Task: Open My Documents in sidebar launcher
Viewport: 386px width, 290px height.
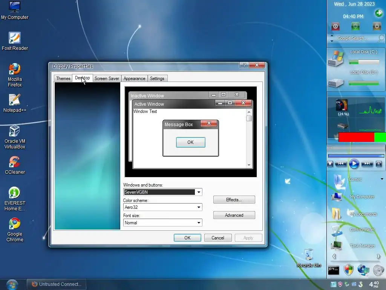Action: 354,214
